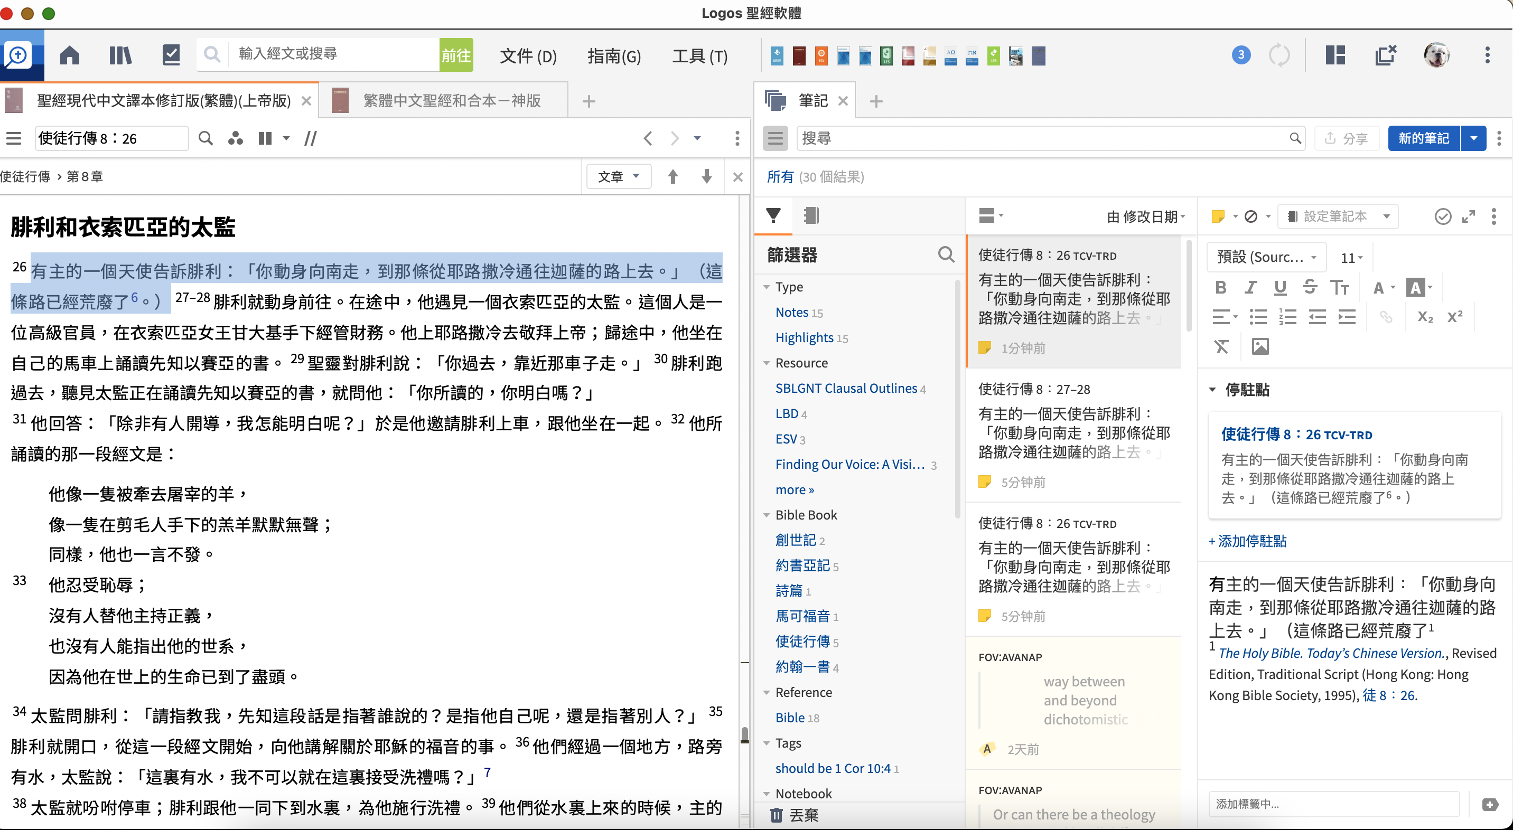Open the 由 修改日期 sort dropdown

pyautogui.click(x=1146, y=216)
